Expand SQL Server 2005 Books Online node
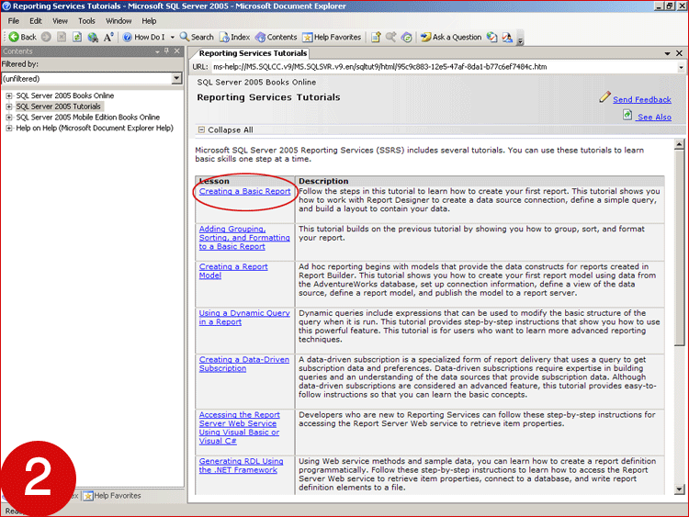Screen dimensions: 689x517 coord(9,96)
